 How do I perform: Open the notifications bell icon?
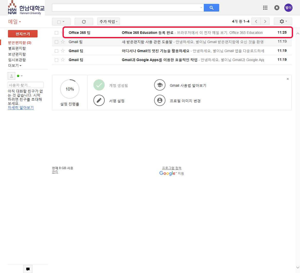[x=277, y=8]
